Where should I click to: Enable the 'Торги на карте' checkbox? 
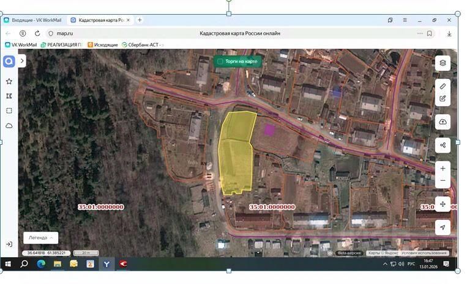pyautogui.click(x=220, y=62)
